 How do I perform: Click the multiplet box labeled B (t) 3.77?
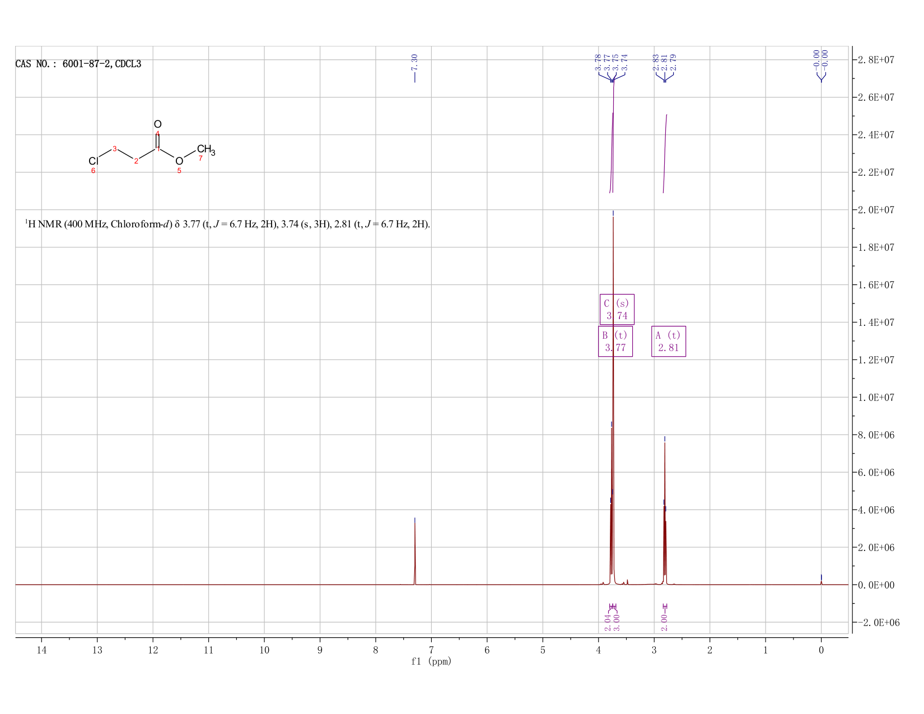pyautogui.click(x=615, y=341)
